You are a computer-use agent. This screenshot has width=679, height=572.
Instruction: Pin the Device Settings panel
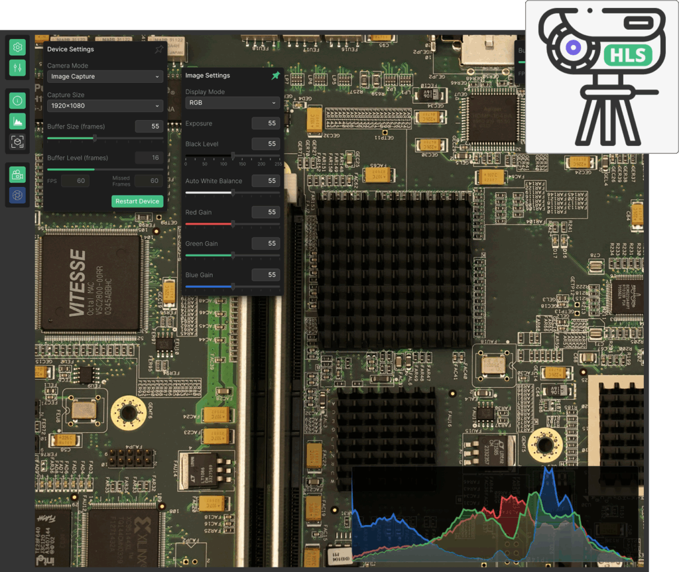point(158,49)
